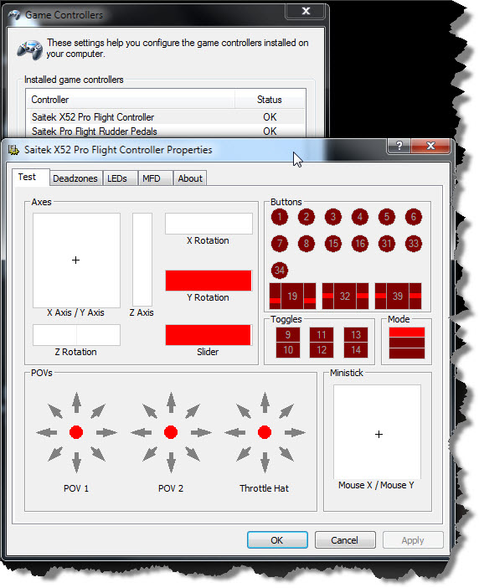Click the rotary indicator 19

pos(293,297)
